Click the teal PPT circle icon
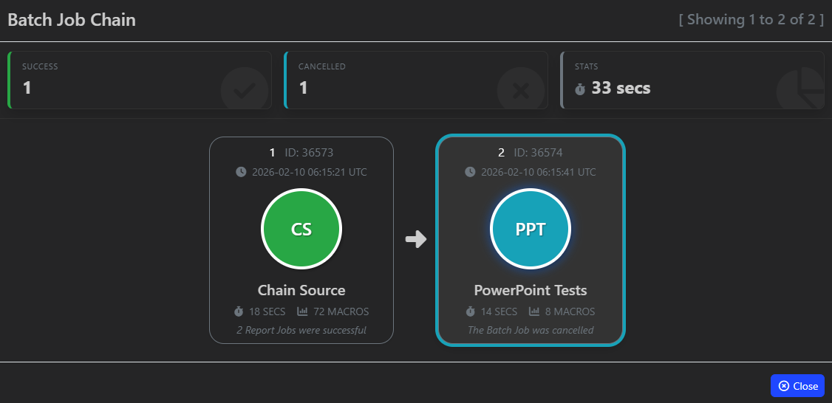The width and height of the screenshot is (832, 403). point(531,229)
